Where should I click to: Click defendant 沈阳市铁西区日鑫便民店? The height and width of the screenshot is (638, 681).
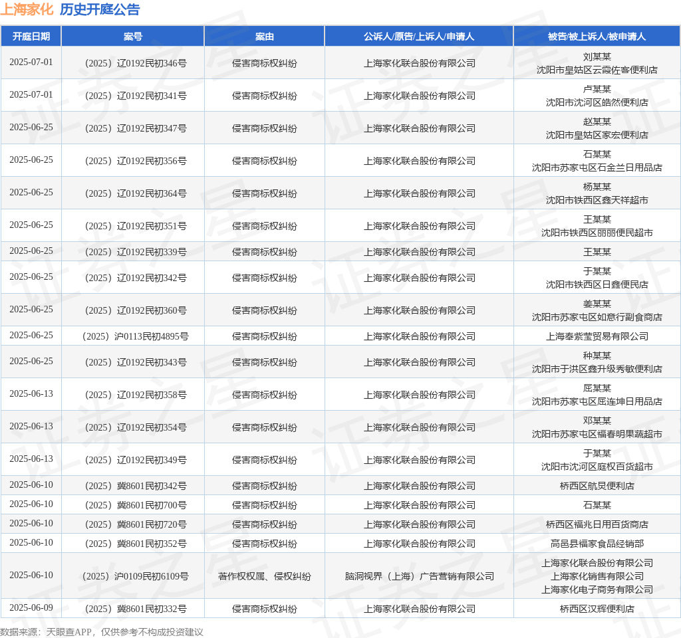click(x=597, y=284)
